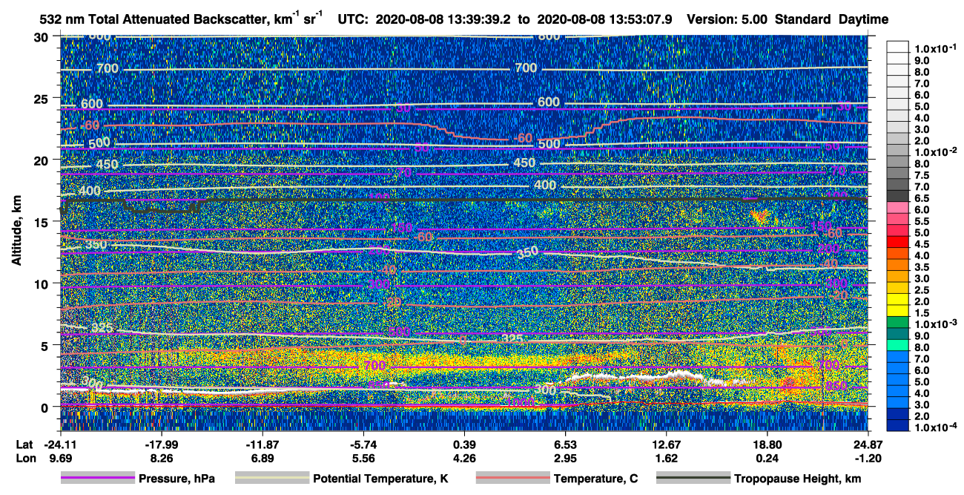Click the white swatch at colorbar top
Image resolution: width=964 pixels, height=495 pixels.
click(x=898, y=46)
